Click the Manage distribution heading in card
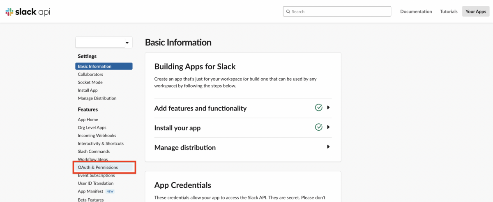 185,148
